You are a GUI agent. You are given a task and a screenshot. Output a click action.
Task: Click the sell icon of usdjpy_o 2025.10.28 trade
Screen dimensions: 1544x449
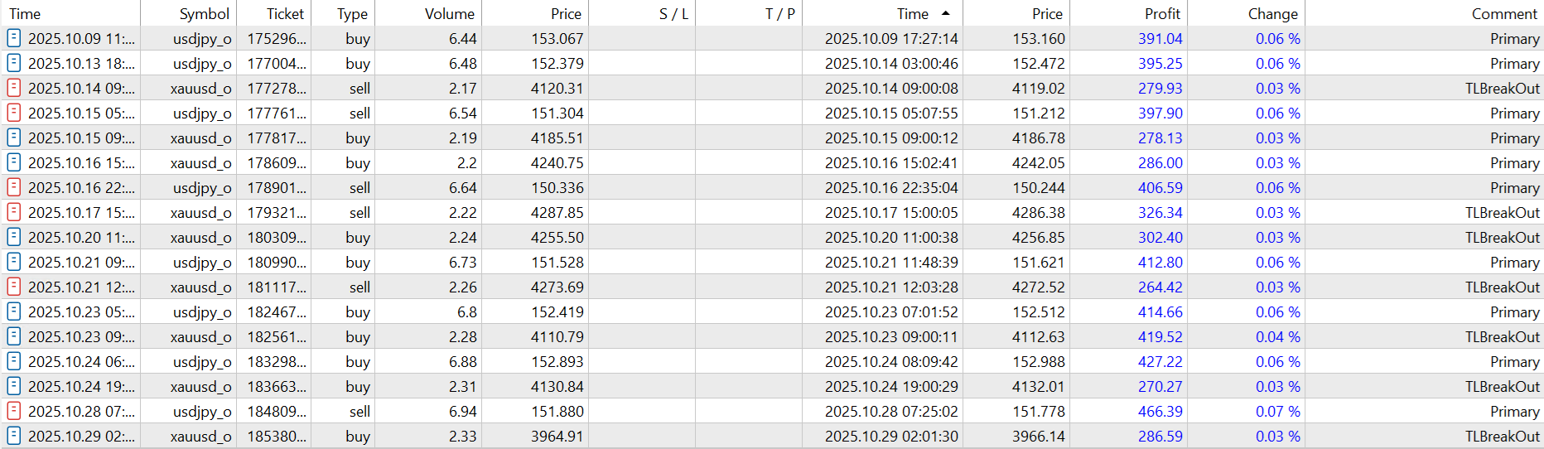[13, 411]
